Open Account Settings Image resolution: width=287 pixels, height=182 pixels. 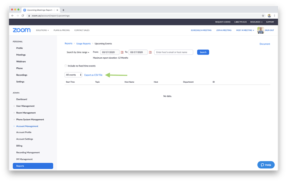(x=25, y=139)
